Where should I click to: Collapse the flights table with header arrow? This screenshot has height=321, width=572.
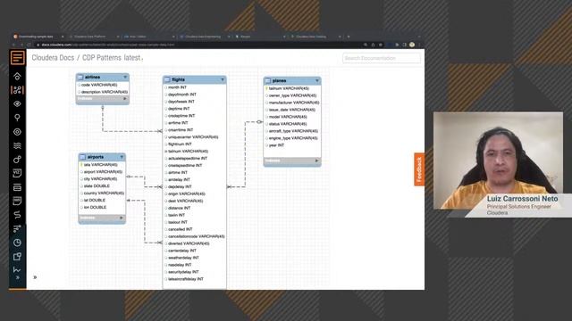coord(223,79)
